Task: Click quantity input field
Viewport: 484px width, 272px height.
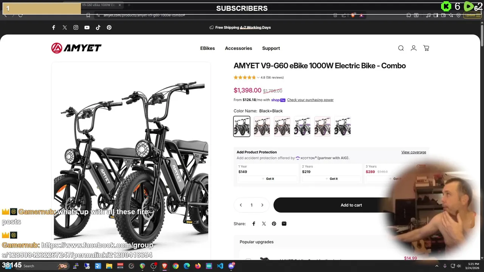Action: pyautogui.click(x=251, y=205)
